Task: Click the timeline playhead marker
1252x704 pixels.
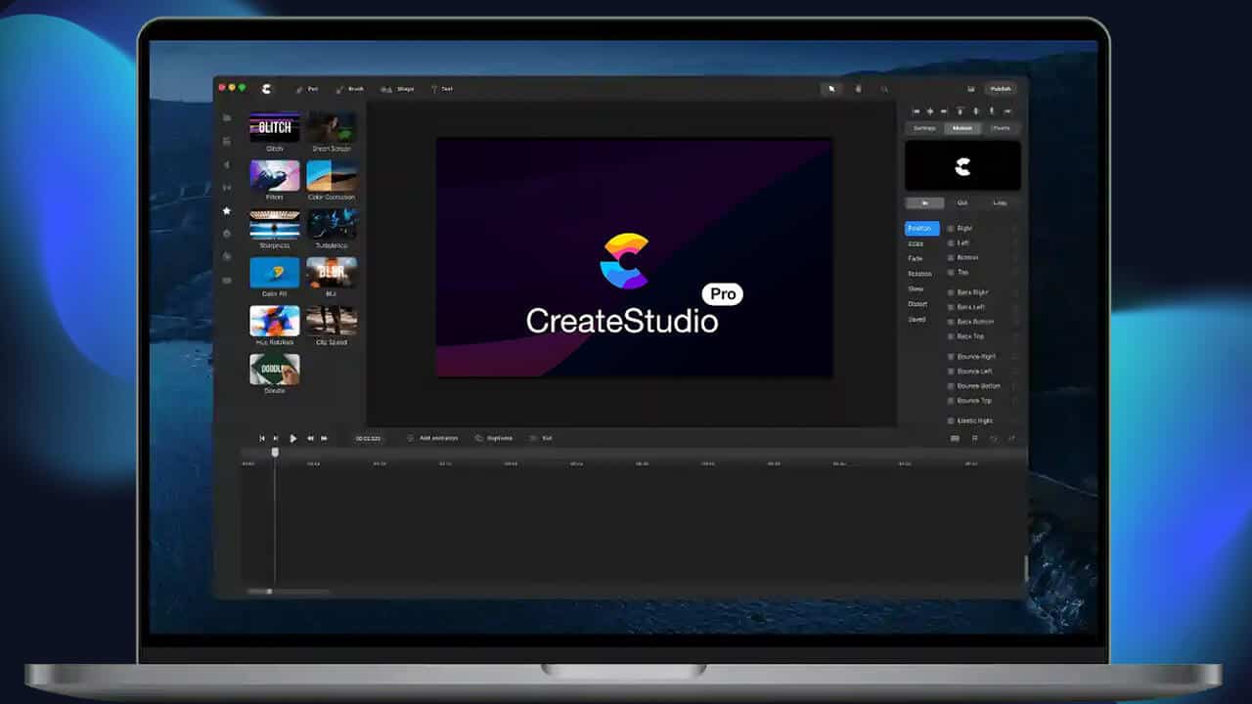Action: [x=275, y=452]
